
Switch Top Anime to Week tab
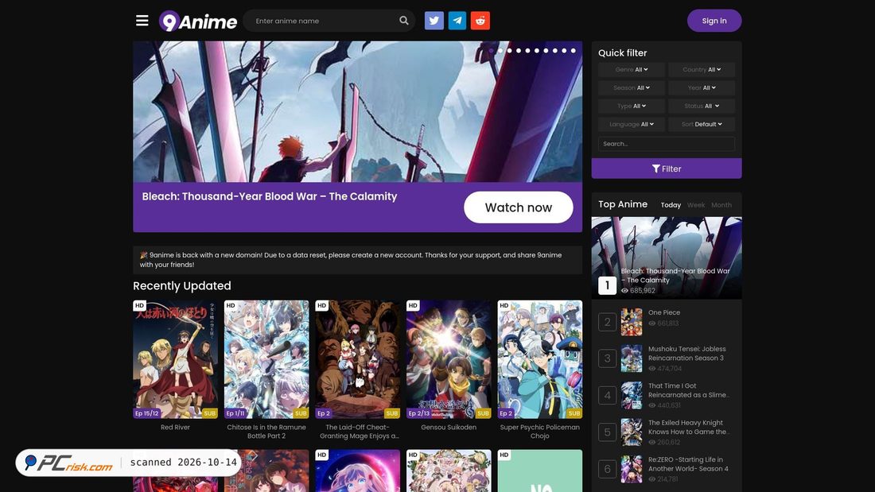point(696,205)
